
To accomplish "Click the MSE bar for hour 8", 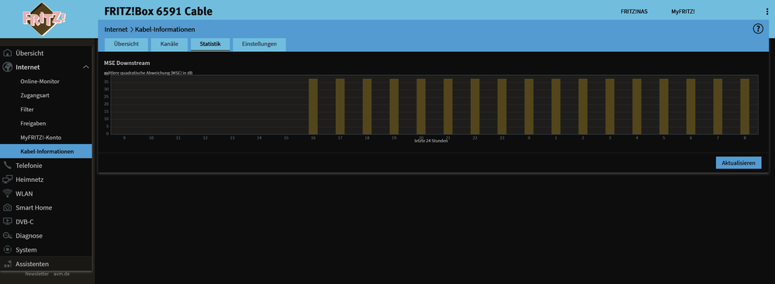I will 745,106.
